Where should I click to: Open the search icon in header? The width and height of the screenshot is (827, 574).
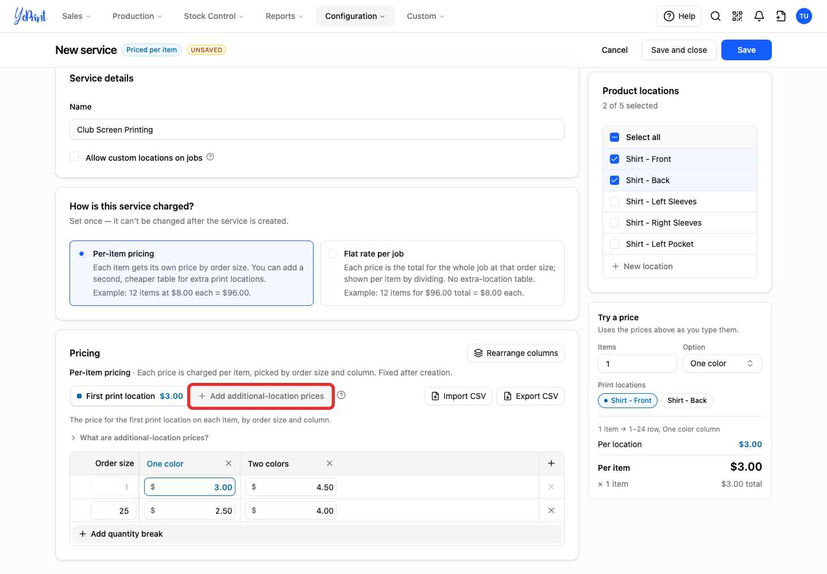716,16
